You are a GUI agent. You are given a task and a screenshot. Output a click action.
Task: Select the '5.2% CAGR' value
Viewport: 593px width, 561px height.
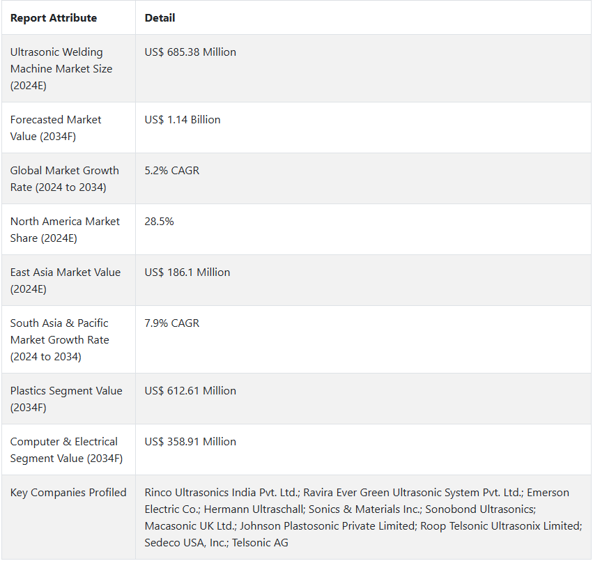[x=172, y=171]
